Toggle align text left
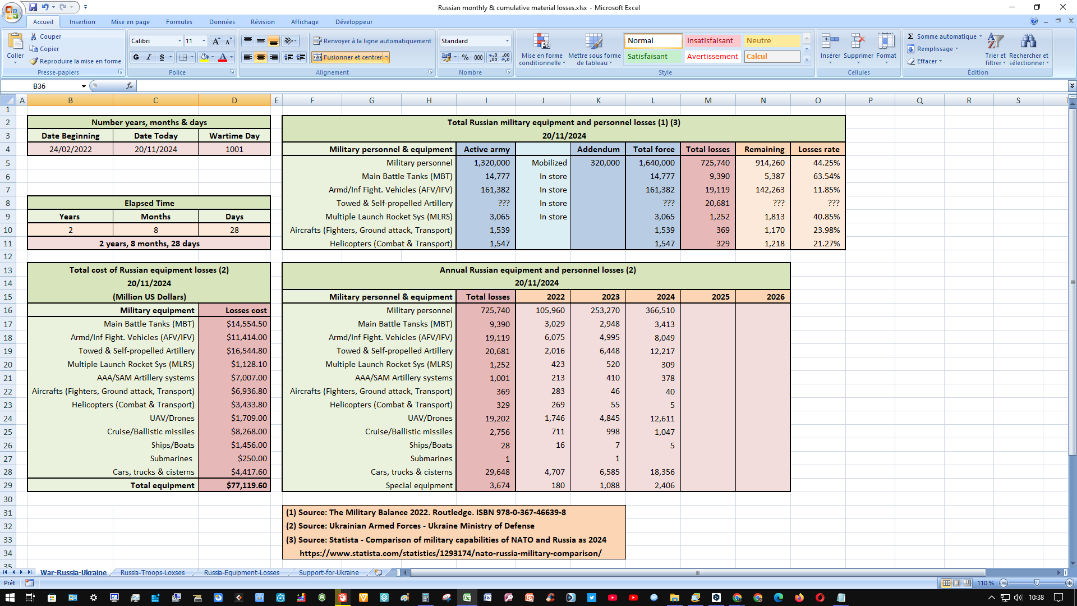The width and height of the screenshot is (1077, 606). coord(247,57)
